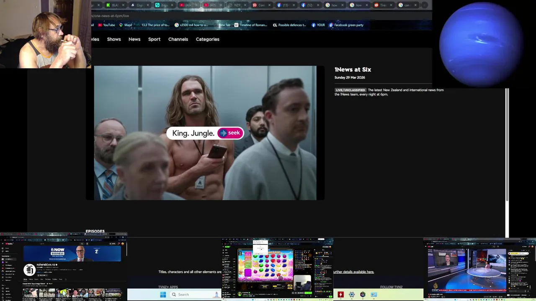Open the Maps bookmark
Image resolution: width=536 pixels, height=301 pixels.
pos(126,25)
